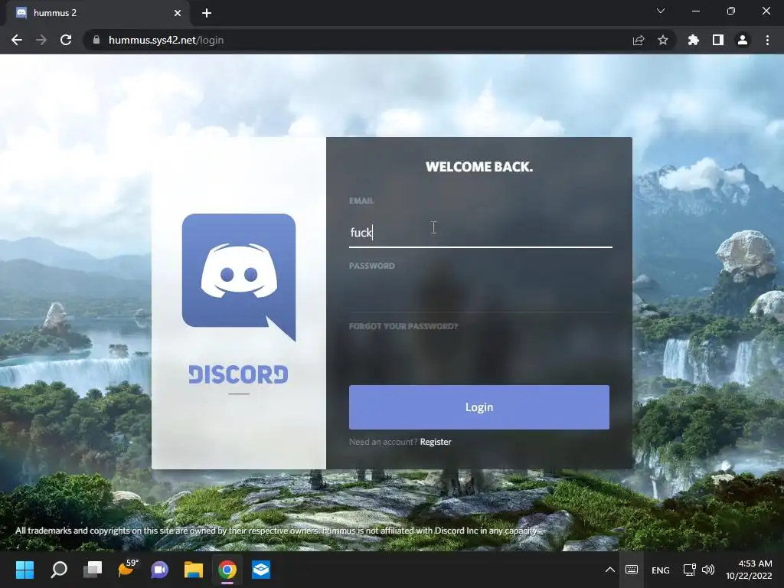The height and width of the screenshot is (588, 784).
Task: Open the touch keyboard tray icon
Action: 632,570
